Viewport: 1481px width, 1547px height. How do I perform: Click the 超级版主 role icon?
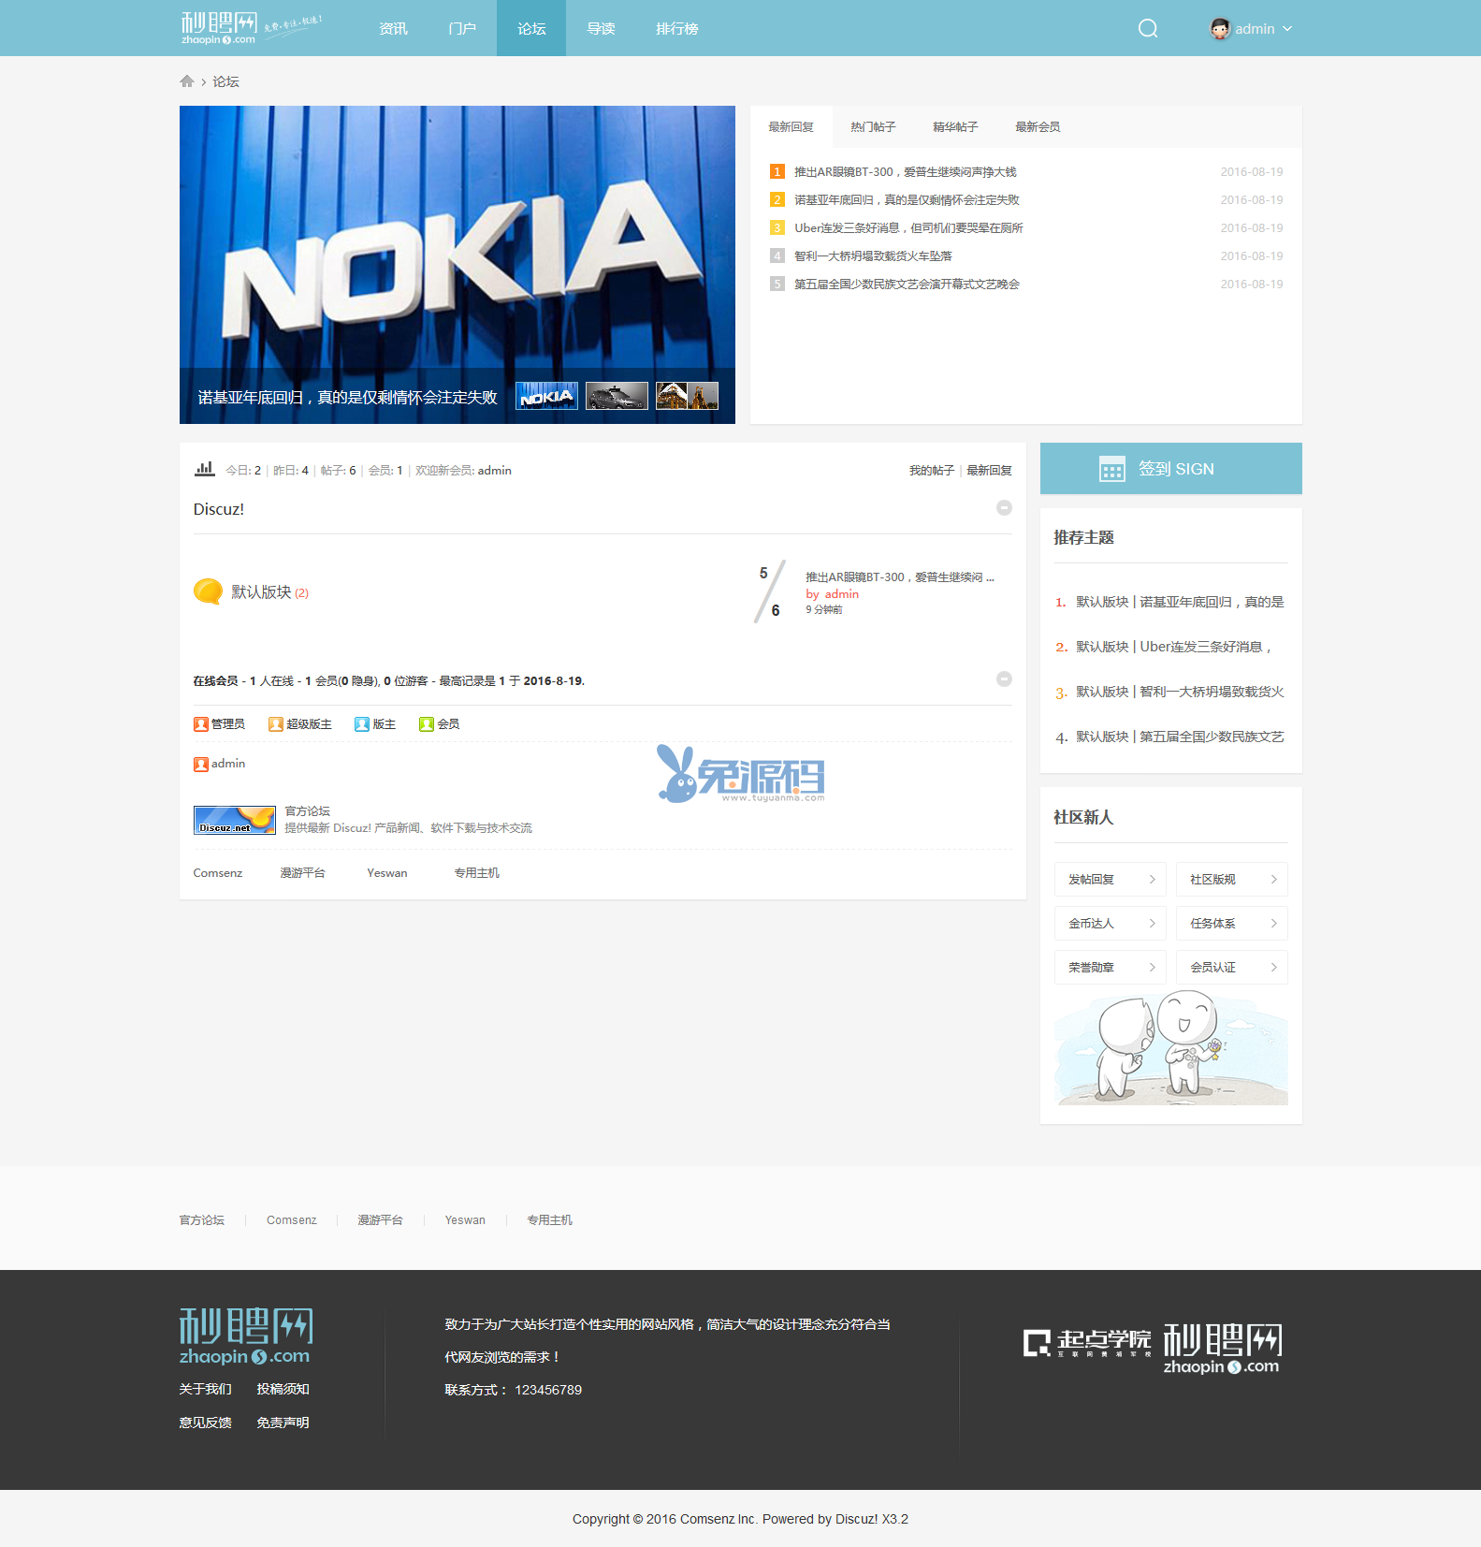tap(276, 724)
